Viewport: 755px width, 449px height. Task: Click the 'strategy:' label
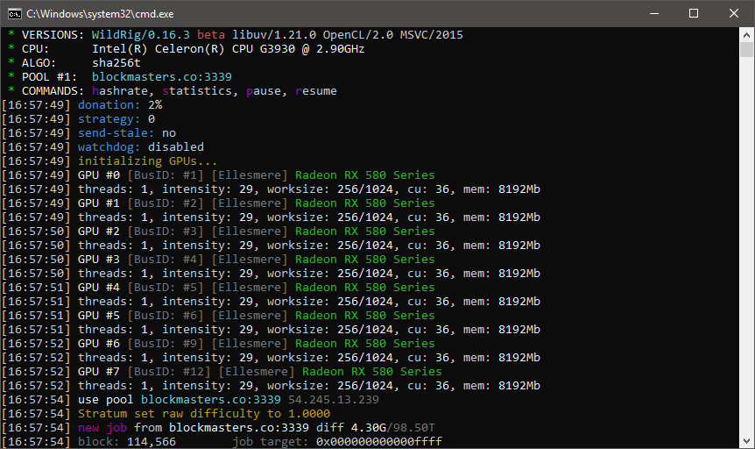click(x=109, y=118)
